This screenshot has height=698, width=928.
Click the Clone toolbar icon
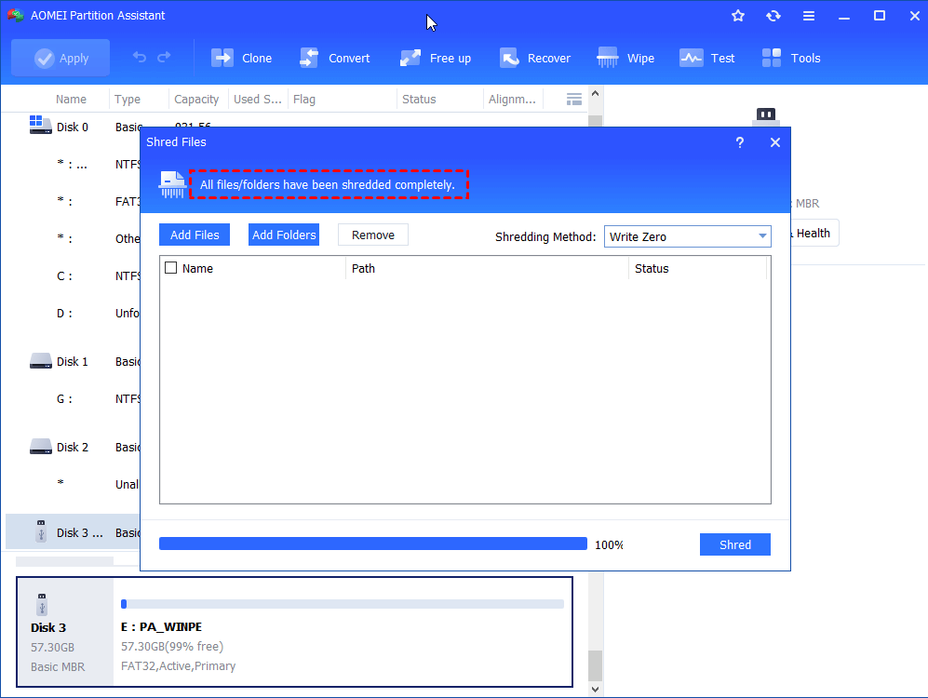pyautogui.click(x=222, y=58)
